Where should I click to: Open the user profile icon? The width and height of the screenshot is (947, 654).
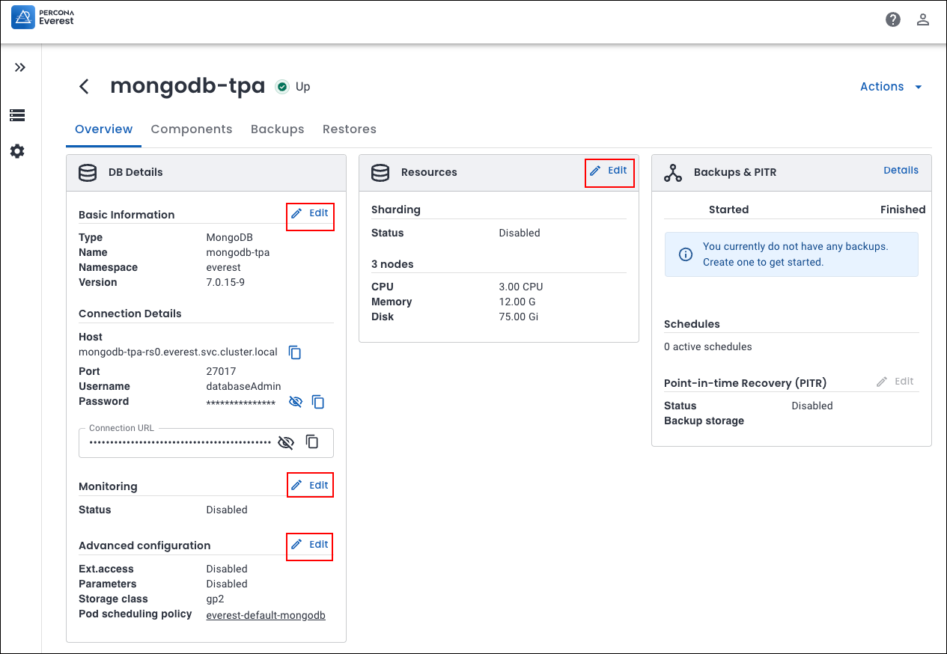tap(923, 19)
